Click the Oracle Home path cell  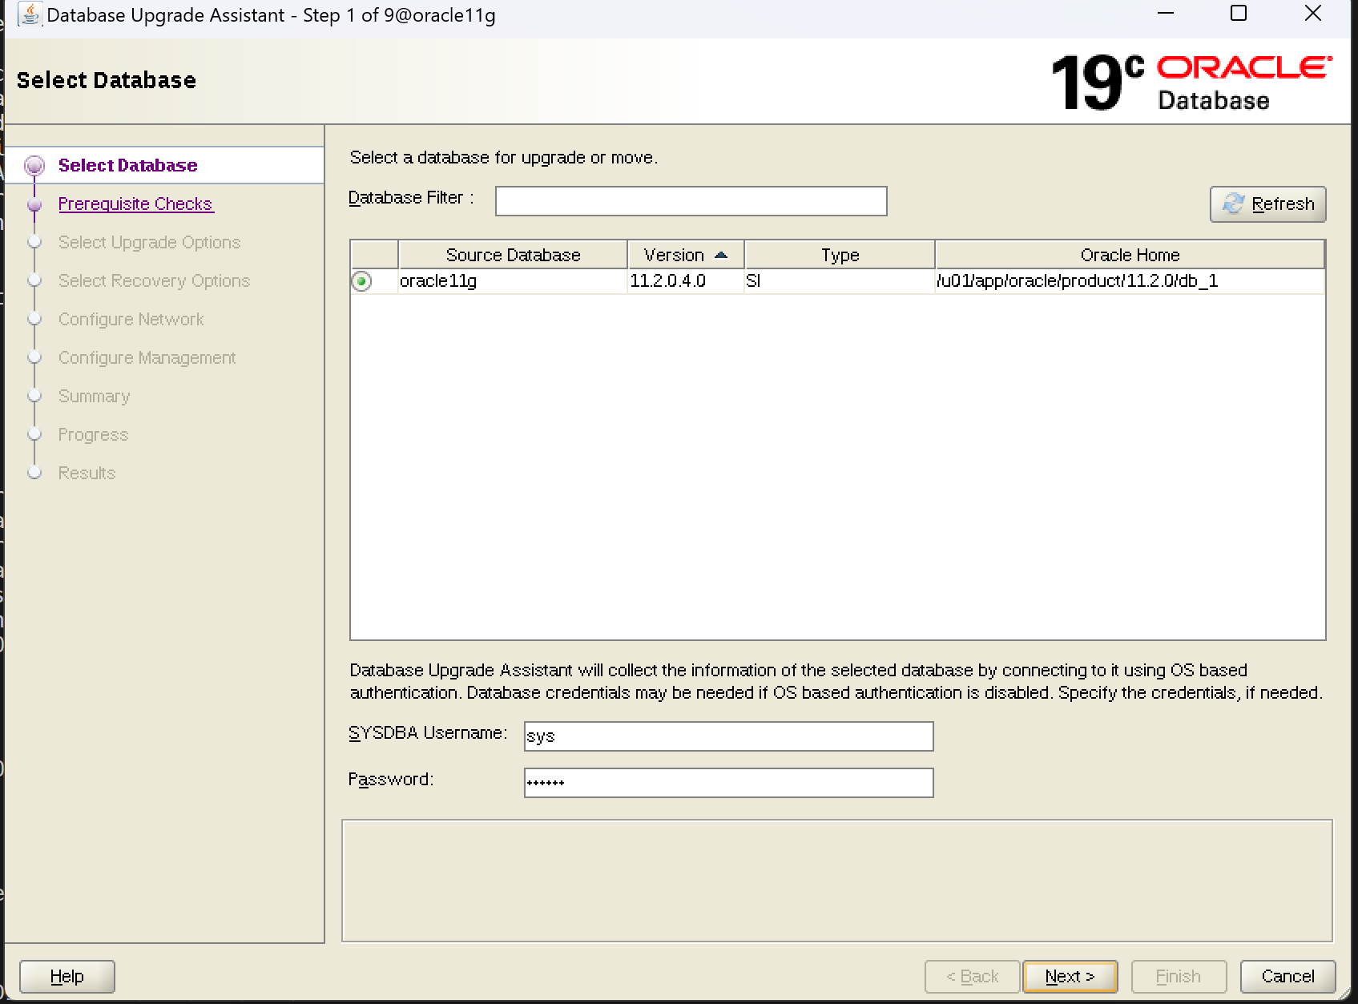tap(1130, 281)
